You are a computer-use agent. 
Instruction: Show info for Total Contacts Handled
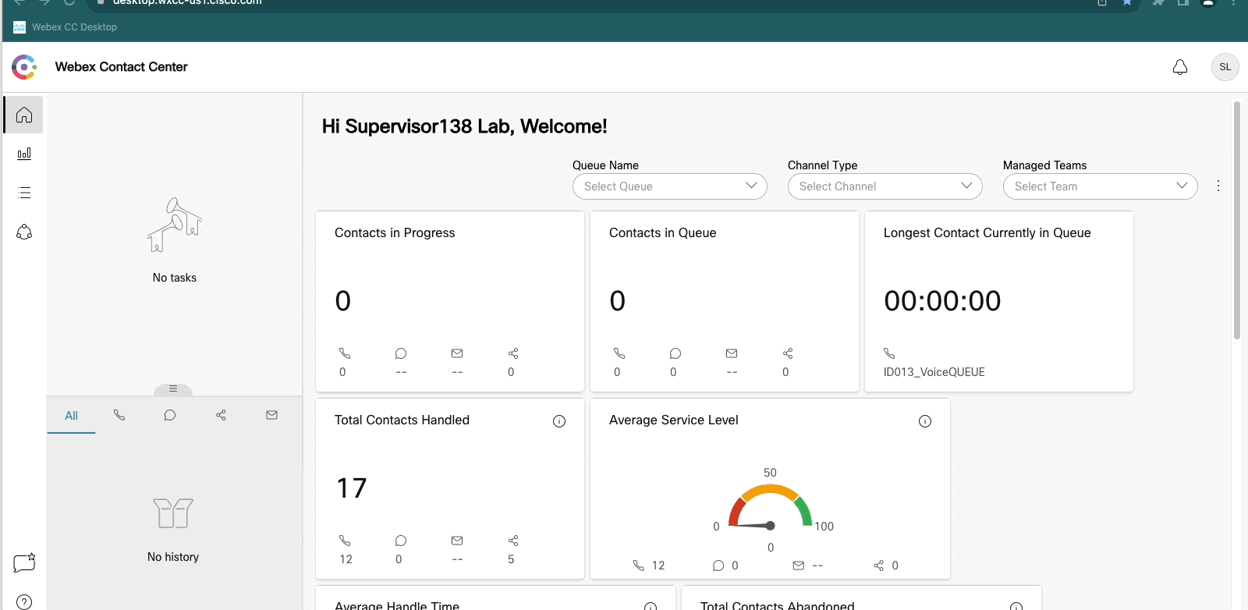559,421
